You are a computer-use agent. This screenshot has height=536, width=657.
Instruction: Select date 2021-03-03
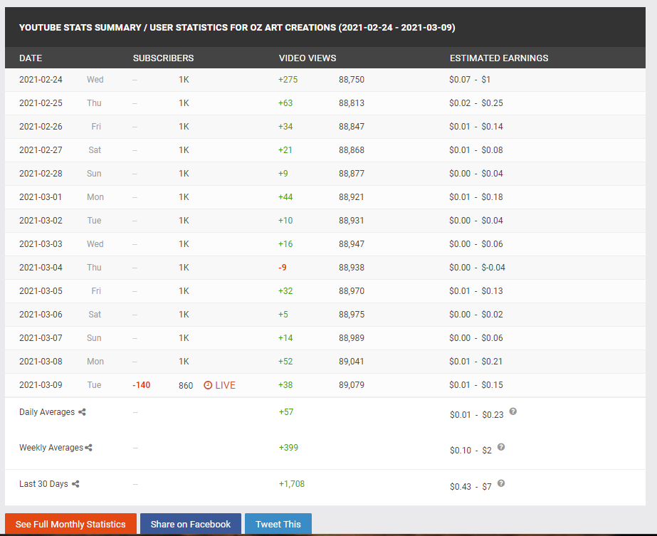pos(41,244)
